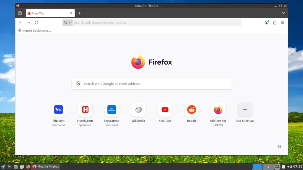303x170 pixels.
Task: Click the Firefox logo on the page
Action: (x=152, y=62)
